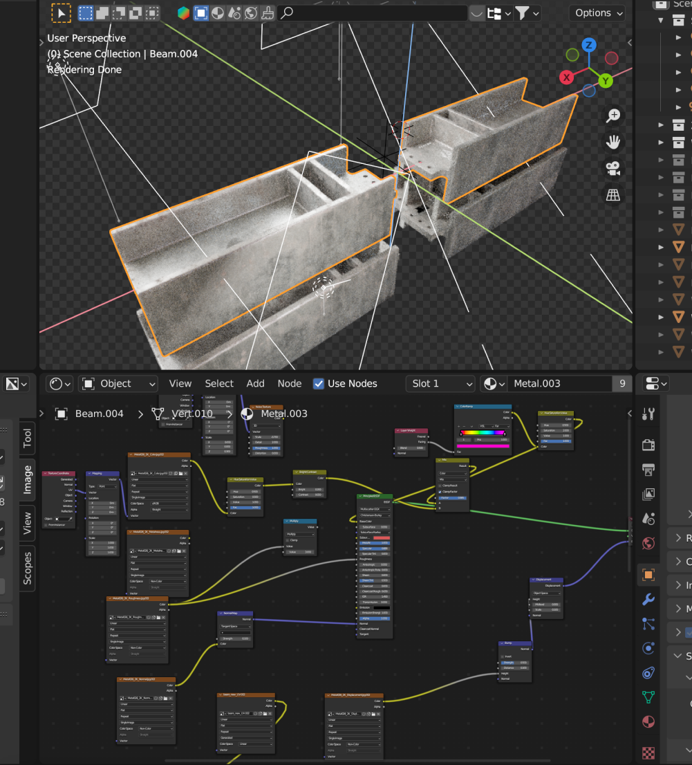Open the World properties tab
Image resolution: width=692 pixels, height=765 pixels.
click(x=648, y=543)
